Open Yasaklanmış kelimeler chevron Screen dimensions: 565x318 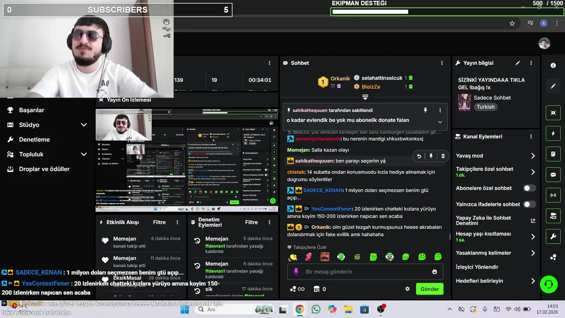point(533,253)
